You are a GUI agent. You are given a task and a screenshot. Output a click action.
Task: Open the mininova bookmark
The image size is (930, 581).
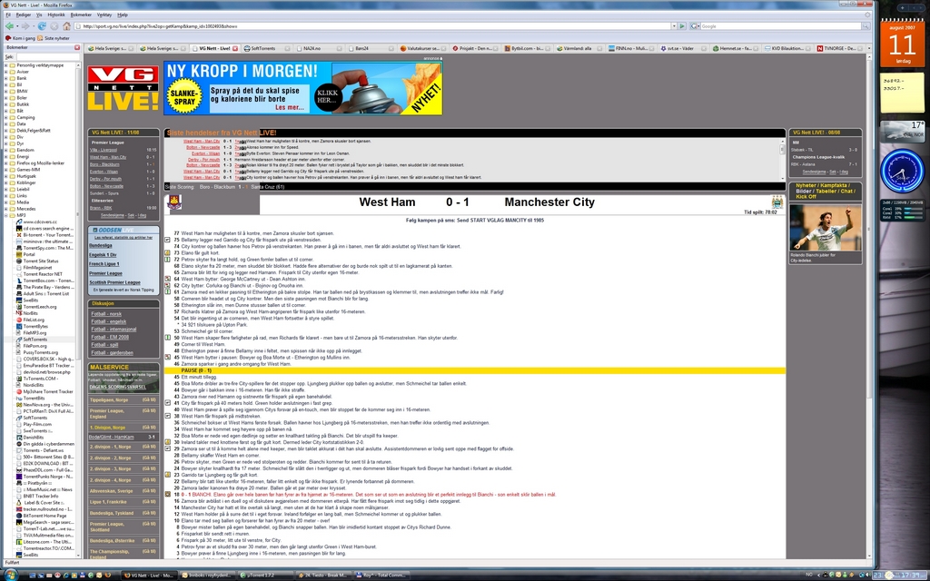pyautogui.click(x=45, y=241)
